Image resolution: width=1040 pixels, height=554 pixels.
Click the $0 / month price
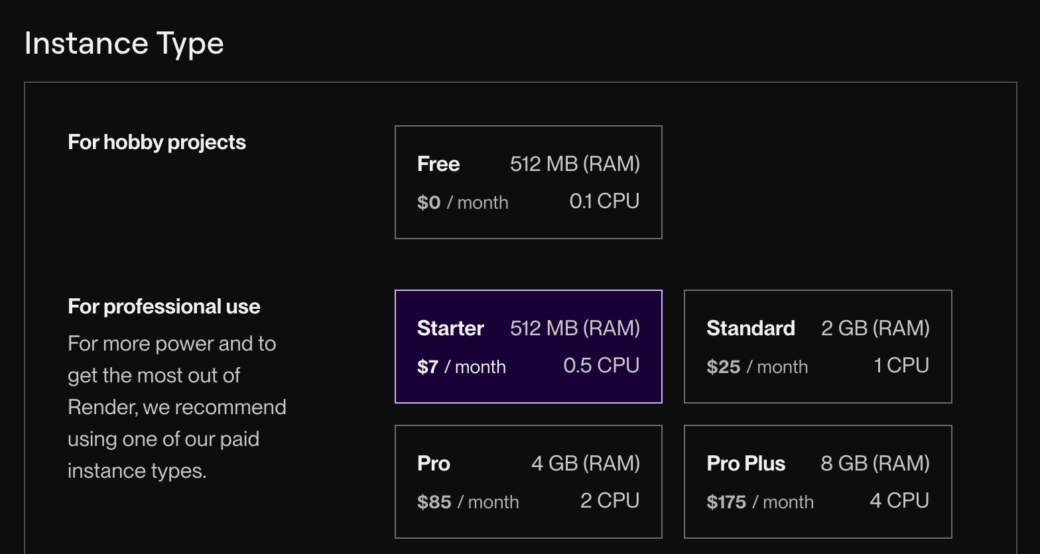tap(462, 202)
